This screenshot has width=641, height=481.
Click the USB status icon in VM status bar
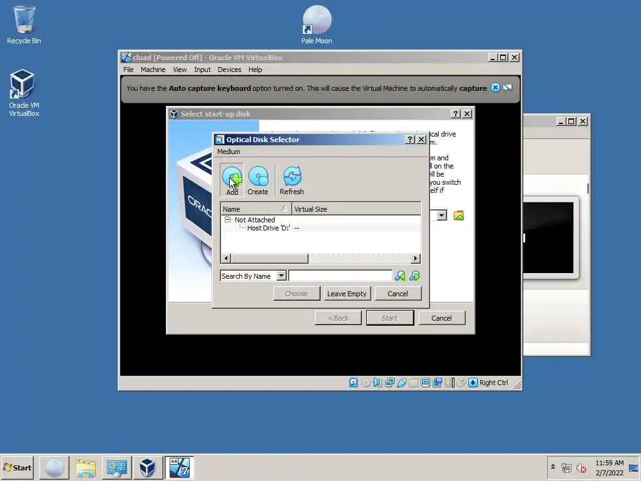pyautogui.click(x=401, y=383)
